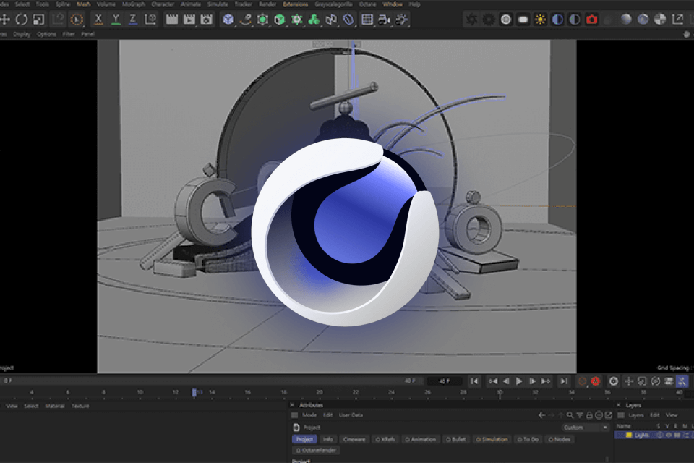
Task: Open the Deformer Bend icon
Action: [331, 20]
